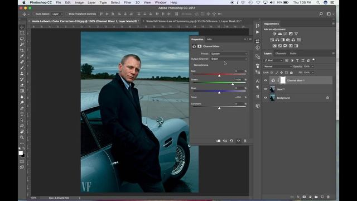Add a Black & White adjustment
Viewport: 357px width, 201px height.
tap(283, 40)
